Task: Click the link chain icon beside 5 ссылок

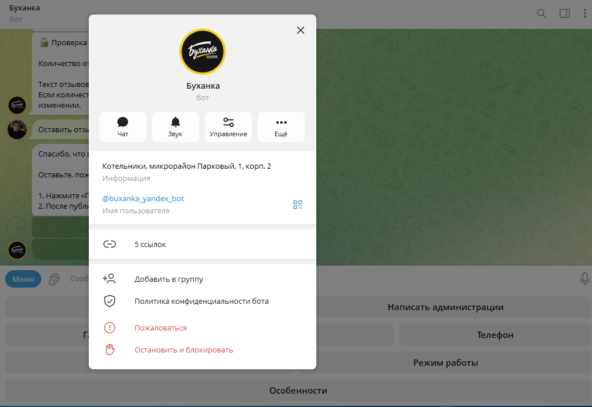Action: tap(110, 244)
